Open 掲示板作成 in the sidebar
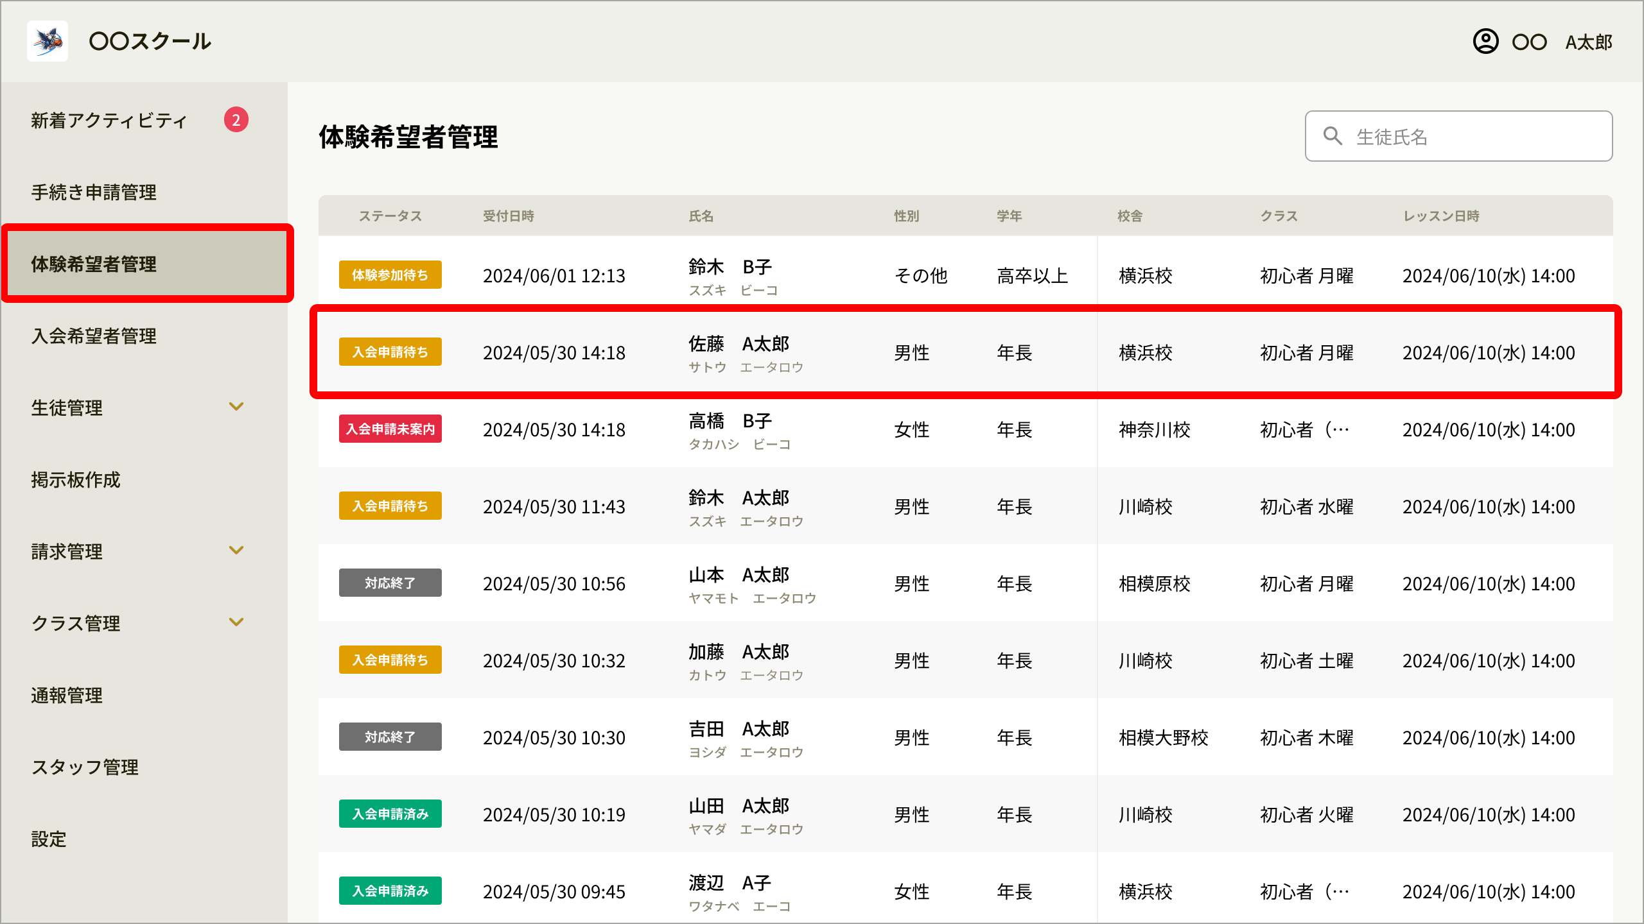 click(x=76, y=479)
